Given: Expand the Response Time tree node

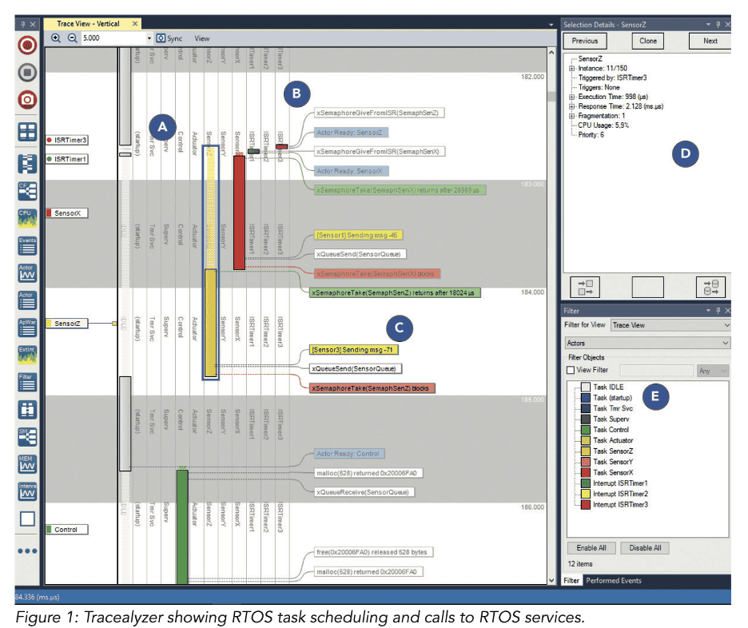Looking at the screenshot, I should 571,106.
